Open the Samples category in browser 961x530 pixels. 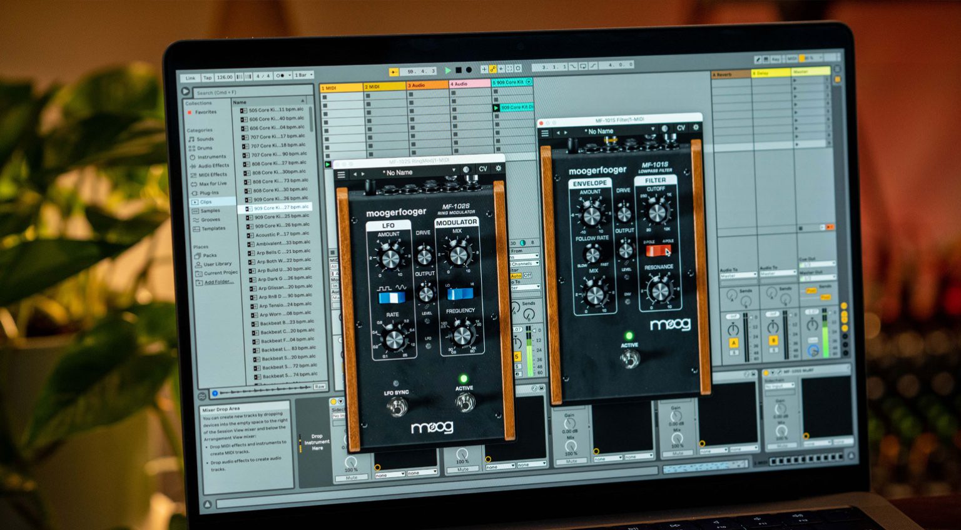210,211
